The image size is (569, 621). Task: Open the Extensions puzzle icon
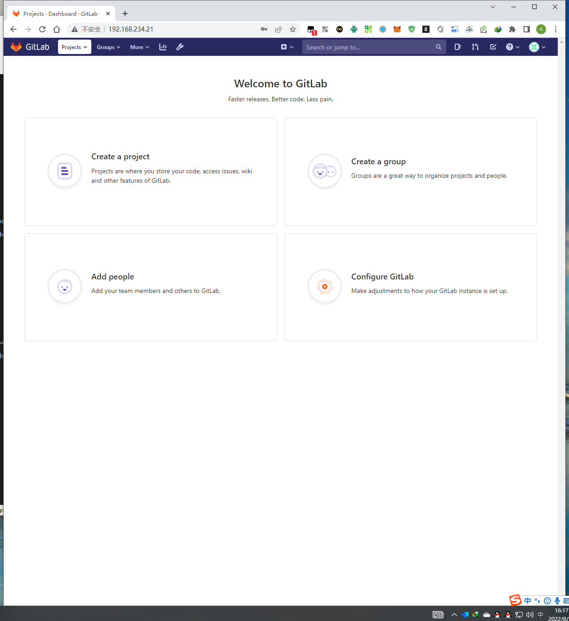[x=512, y=29]
